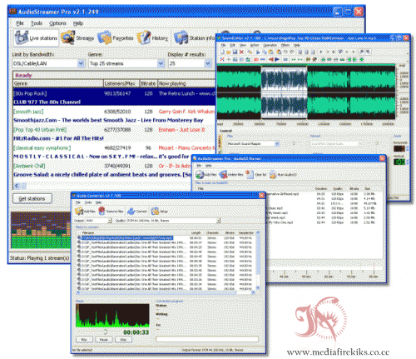
Task: Open Help menu in AudioStreamer Pro
Action: [78, 23]
